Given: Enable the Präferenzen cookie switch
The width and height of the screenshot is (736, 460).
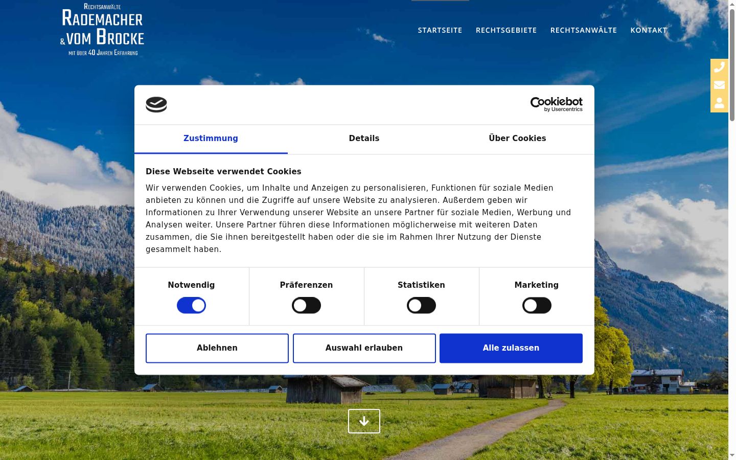Looking at the screenshot, I should (306, 306).
